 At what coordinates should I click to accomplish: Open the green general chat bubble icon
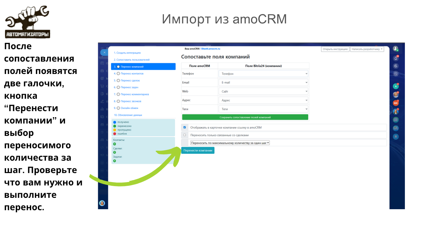[x=396, y=128]
